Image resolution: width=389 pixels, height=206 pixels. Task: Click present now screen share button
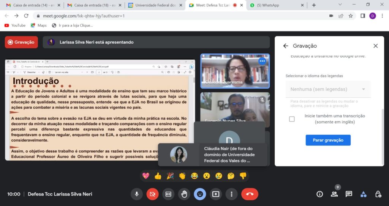(x=216, y=194)
